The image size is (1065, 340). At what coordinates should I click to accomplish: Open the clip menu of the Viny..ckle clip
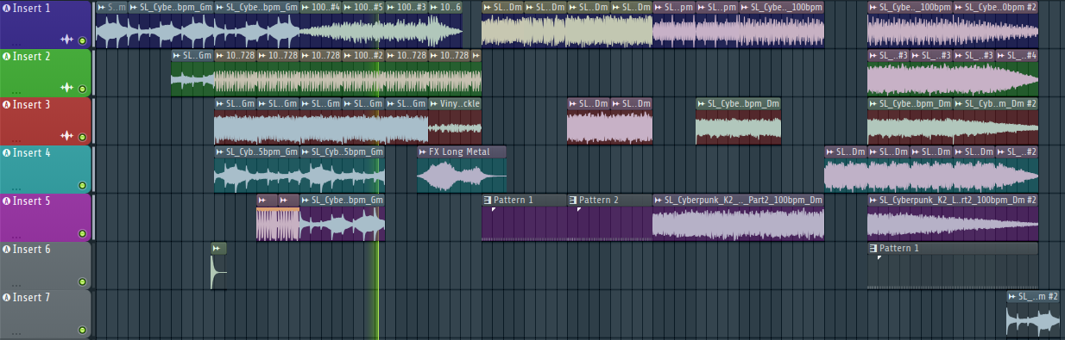click(434, 104)
